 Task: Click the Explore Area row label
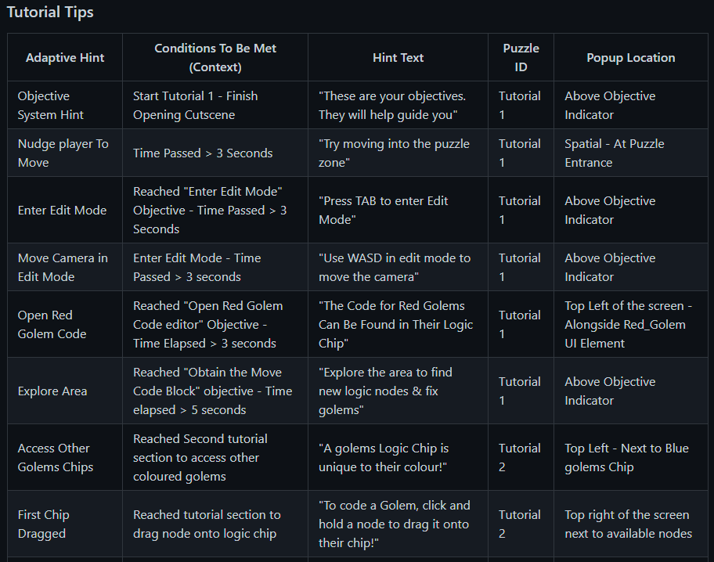pyautogui.click(x=52, y=391)
